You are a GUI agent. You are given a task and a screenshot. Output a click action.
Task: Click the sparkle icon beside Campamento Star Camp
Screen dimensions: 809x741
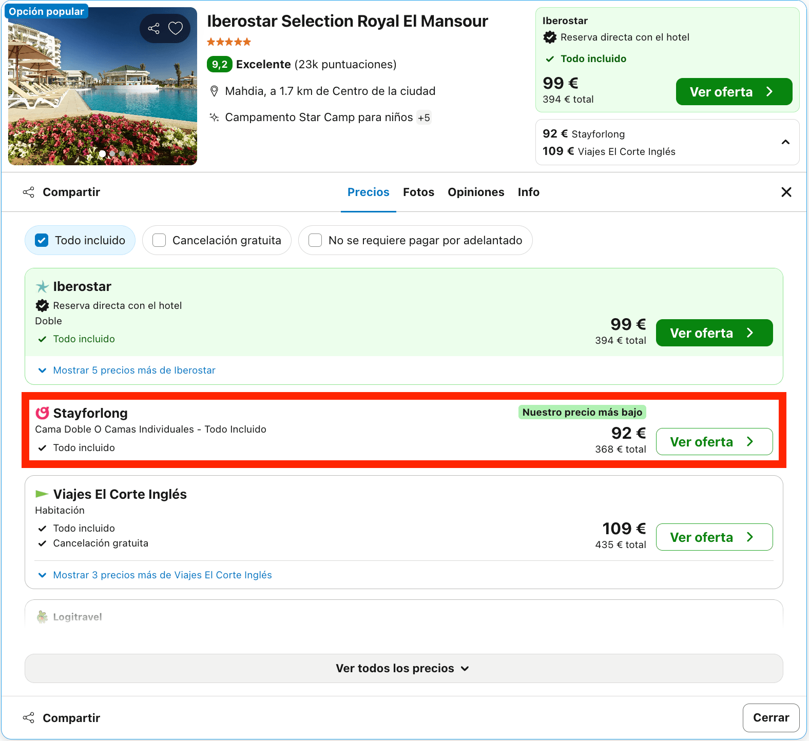point(214,118)
